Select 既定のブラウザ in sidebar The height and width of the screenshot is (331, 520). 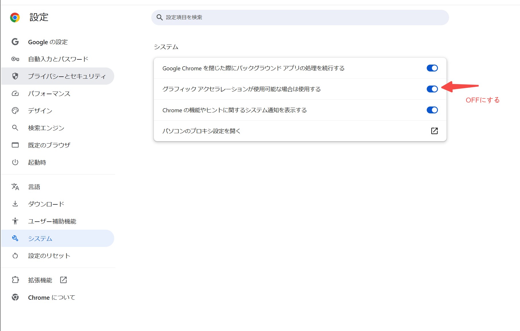[x=58, y=145]
